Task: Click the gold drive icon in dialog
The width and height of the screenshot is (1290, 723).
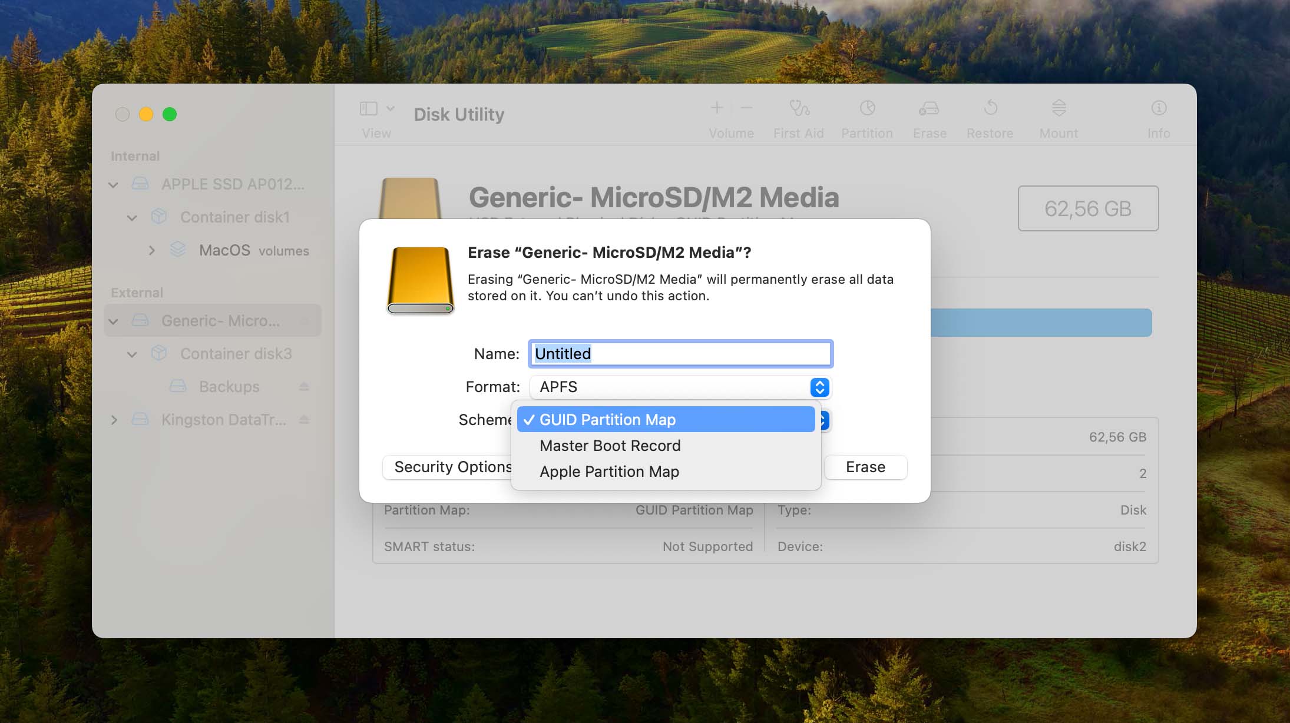Action: pos(421,281)
